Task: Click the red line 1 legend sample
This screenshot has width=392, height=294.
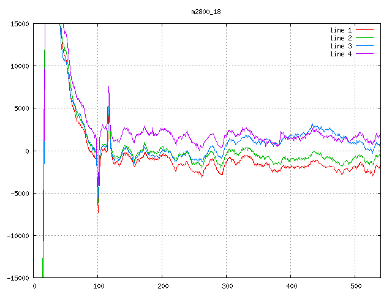Action: 364,30
